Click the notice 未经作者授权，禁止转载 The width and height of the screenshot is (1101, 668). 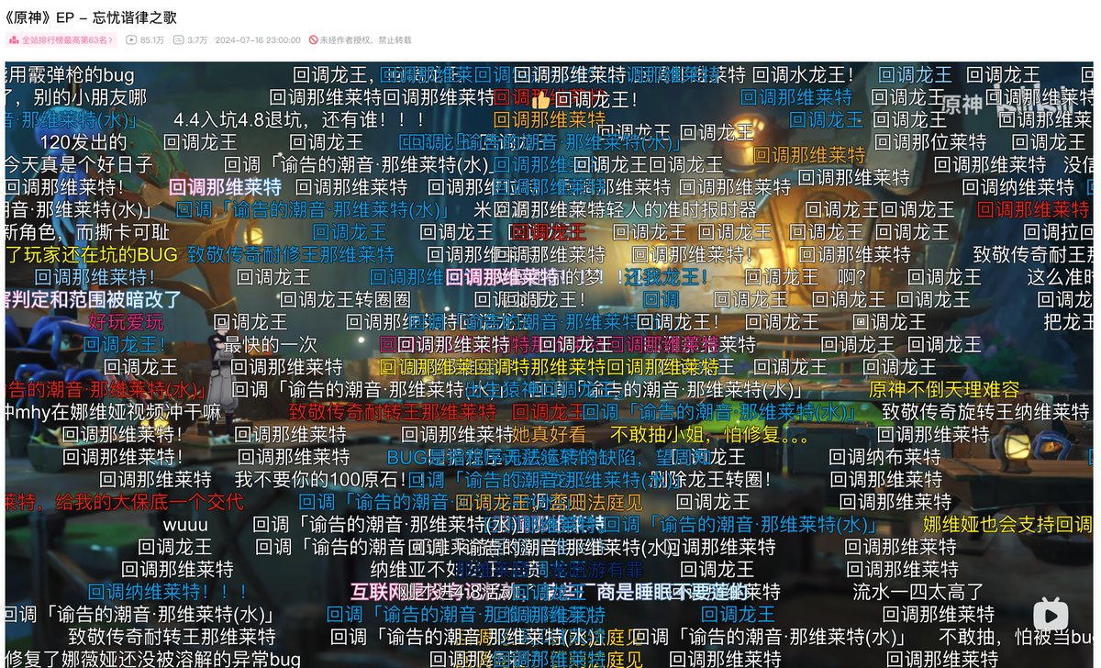[366, 40]
